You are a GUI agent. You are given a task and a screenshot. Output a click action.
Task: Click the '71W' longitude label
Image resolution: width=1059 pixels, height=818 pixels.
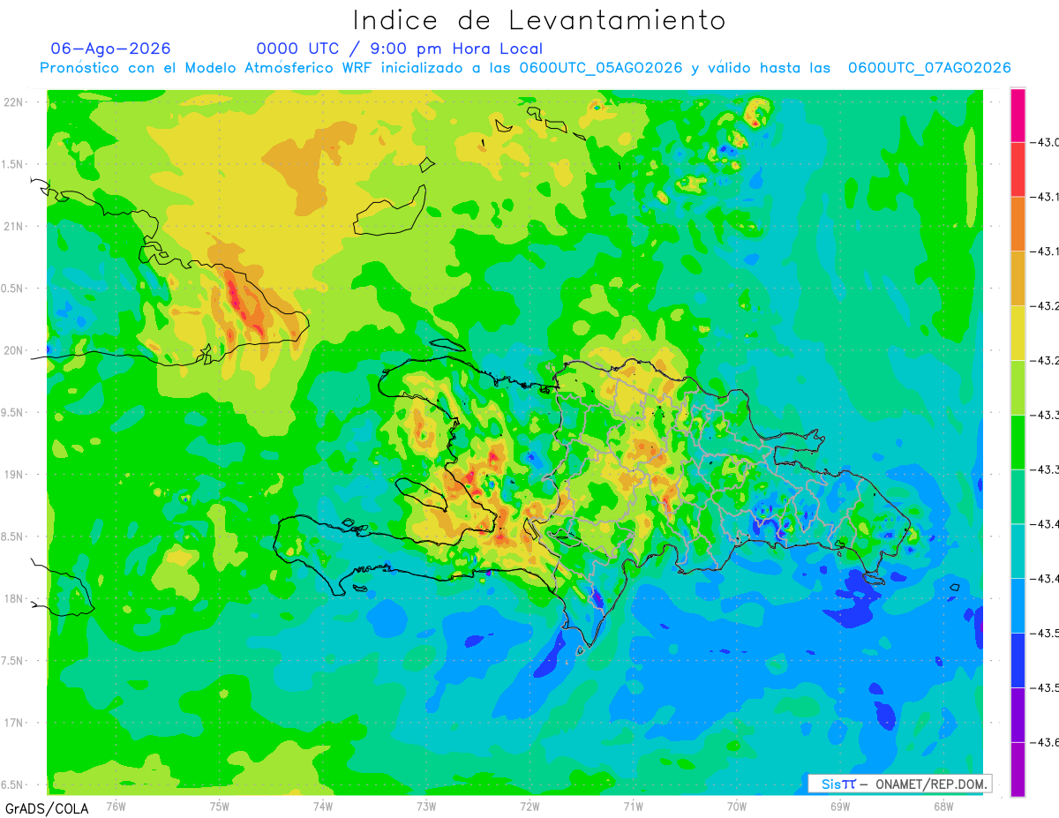pyautogui.click(x=633, y=806)
